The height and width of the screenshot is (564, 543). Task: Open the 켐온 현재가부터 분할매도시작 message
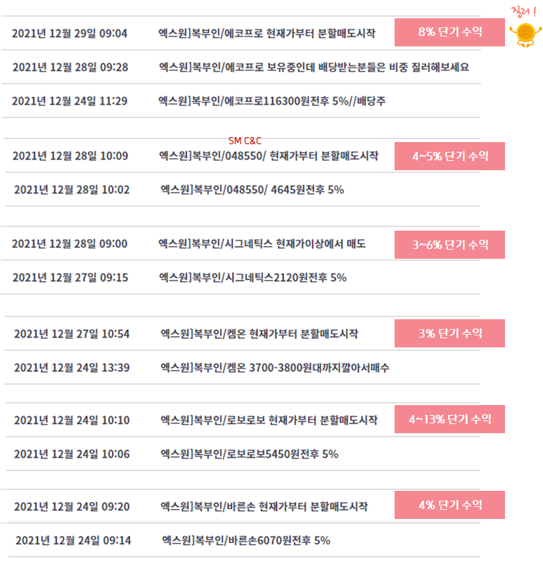(x=260, y=334)
